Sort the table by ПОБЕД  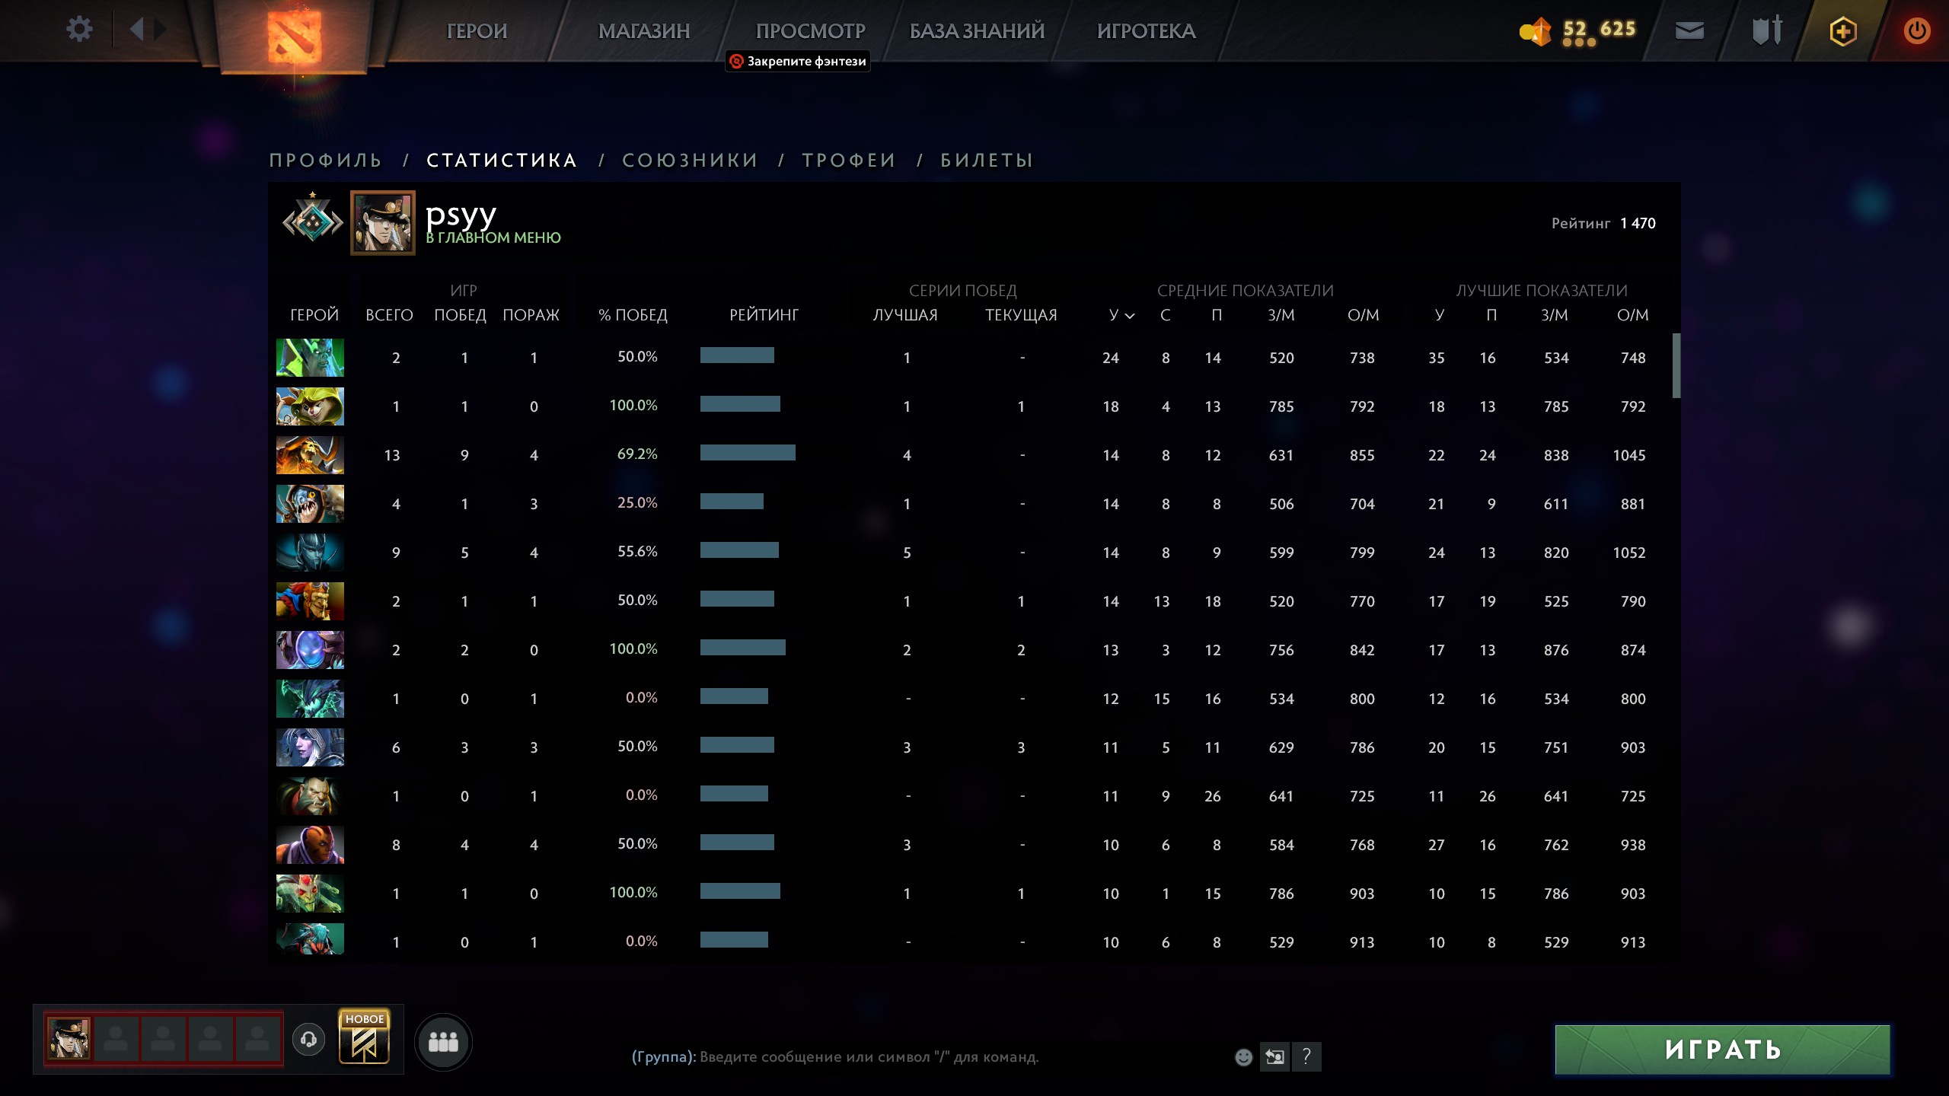[x=460, y=315]
